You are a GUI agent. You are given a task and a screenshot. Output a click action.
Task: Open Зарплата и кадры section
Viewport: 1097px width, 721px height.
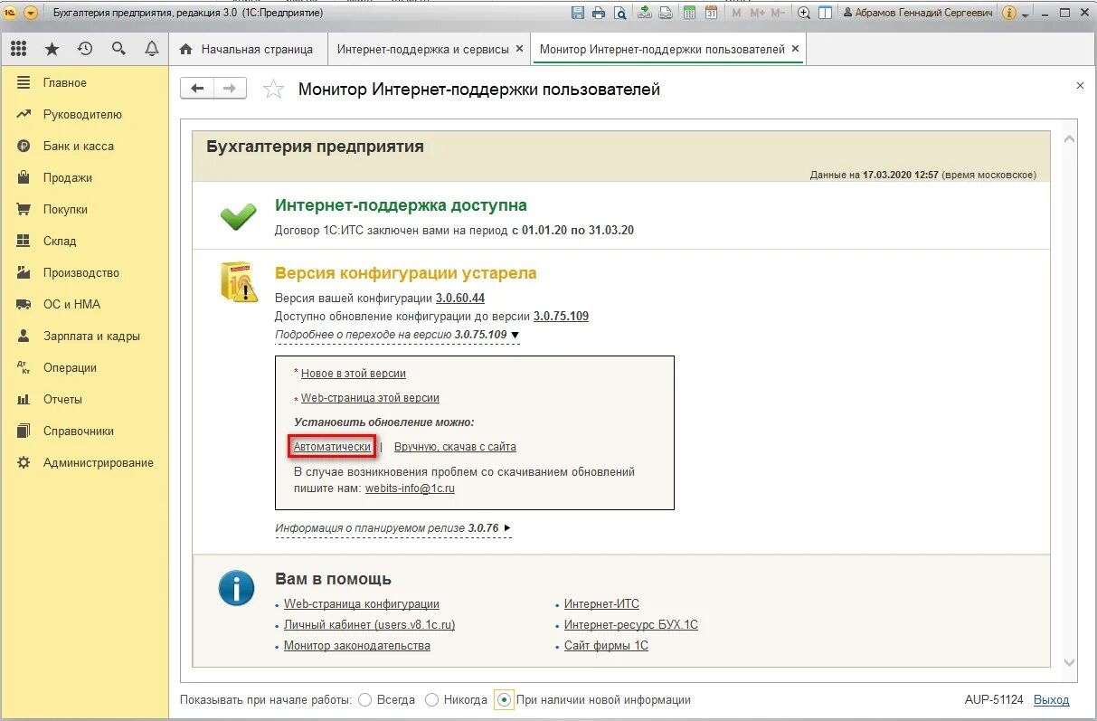pyautogui.click(x=84, y=336)
